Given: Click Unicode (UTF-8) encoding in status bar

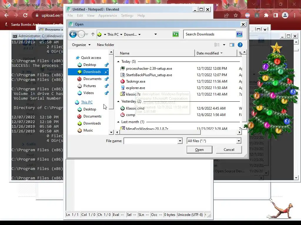Looking at the screenshot, I should (190, 215).
